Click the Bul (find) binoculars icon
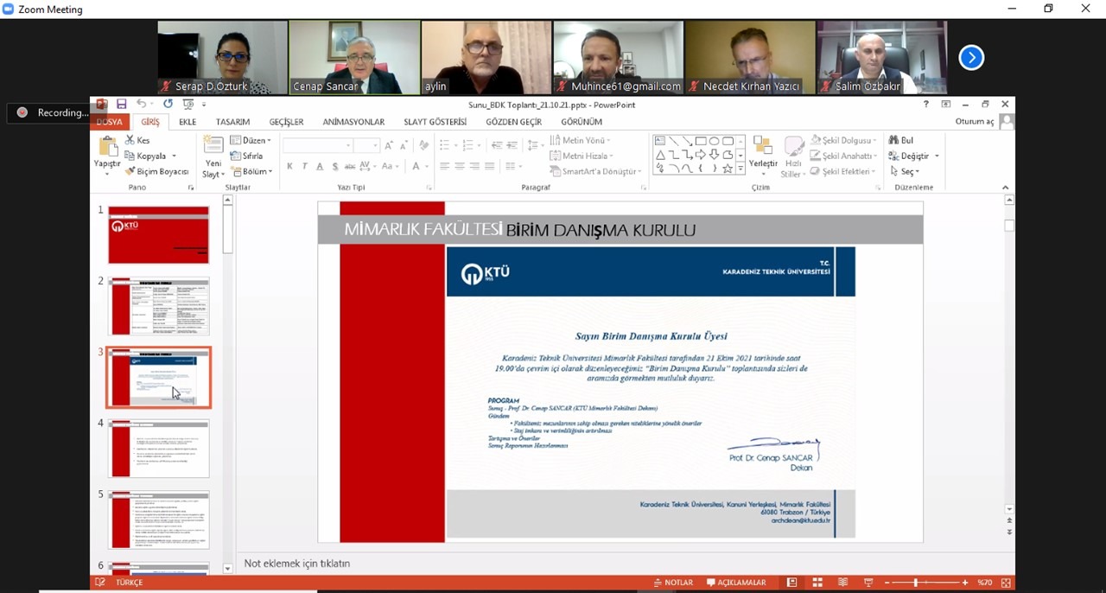1106x593 pixels. (x=894, y=140)
